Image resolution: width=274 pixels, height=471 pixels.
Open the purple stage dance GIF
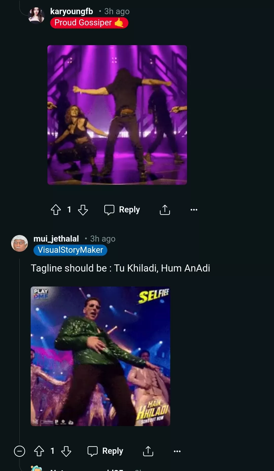[x=117, y=115]
